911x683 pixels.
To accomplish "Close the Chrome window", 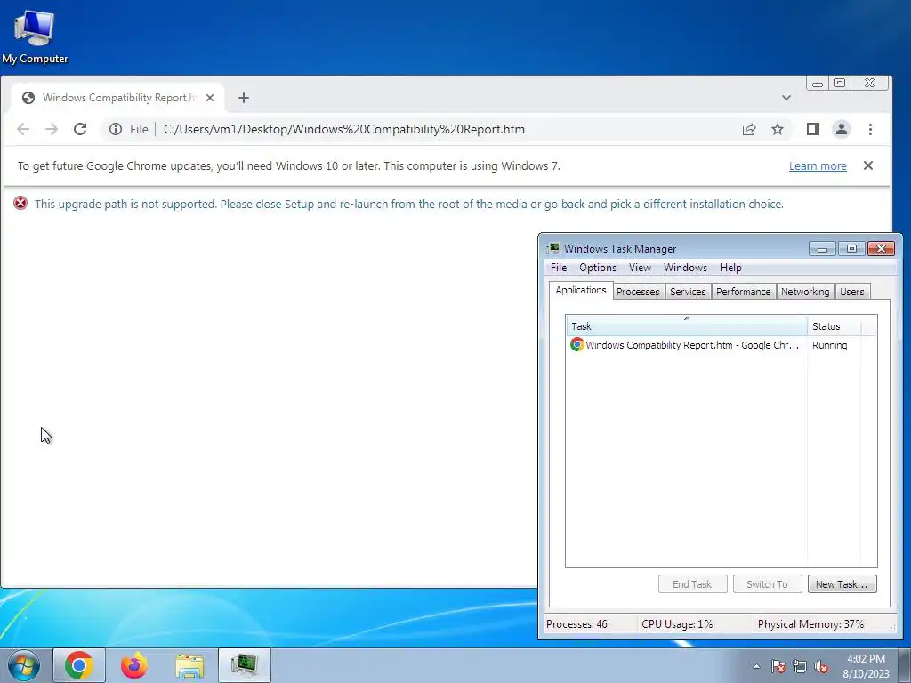I will (870, 83).
